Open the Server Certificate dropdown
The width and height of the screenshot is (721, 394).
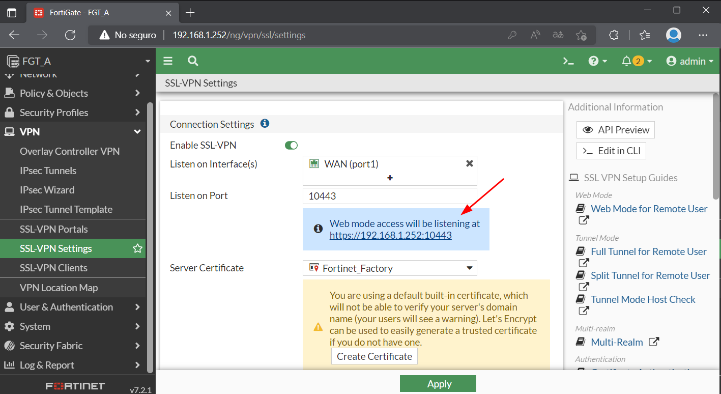(469, 268)
